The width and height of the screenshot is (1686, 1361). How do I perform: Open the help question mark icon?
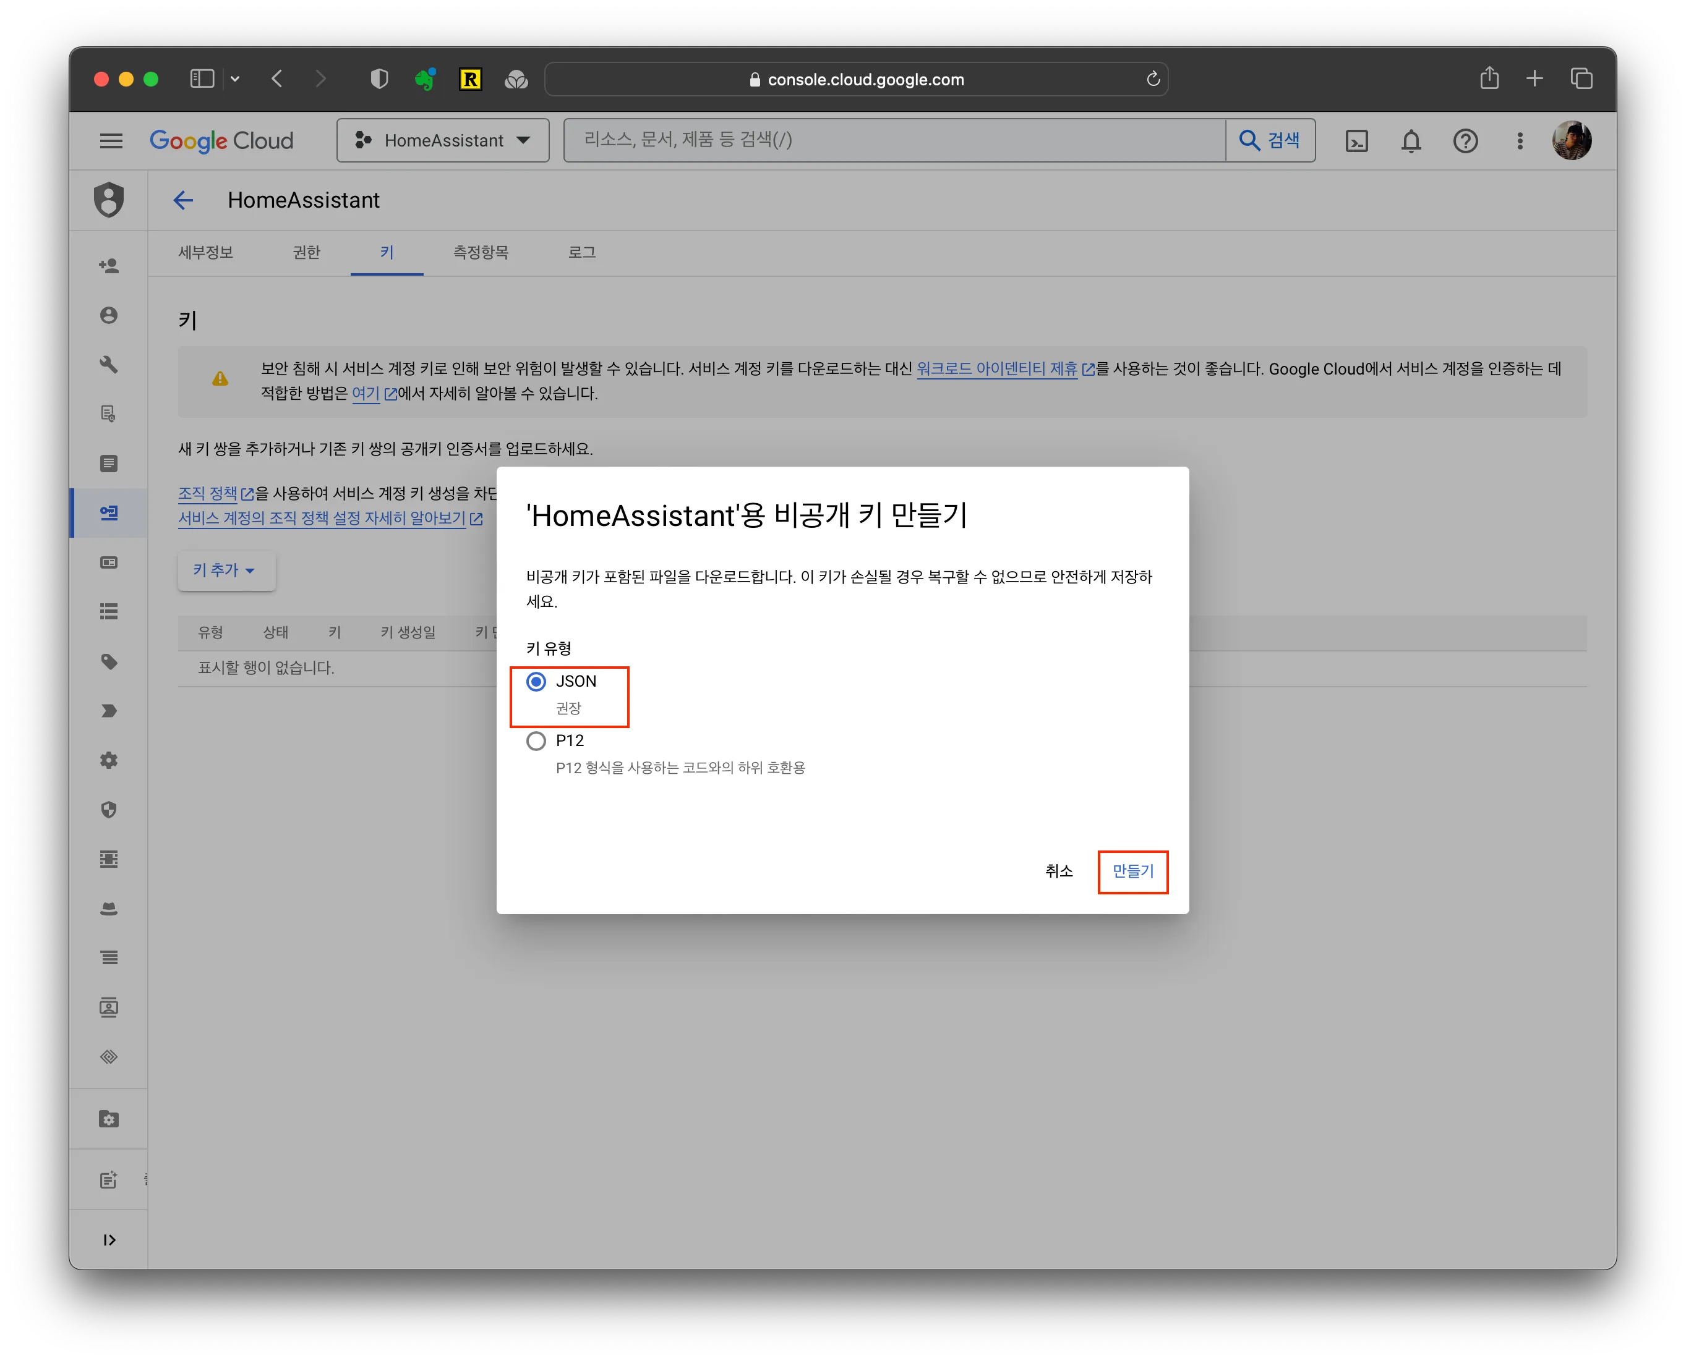coord(1465,141)
